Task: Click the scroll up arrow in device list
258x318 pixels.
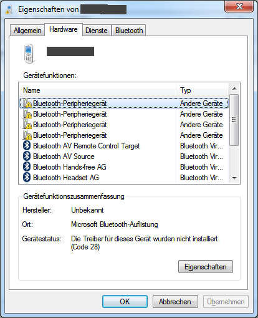Action: pyautogui.click(x=234, y=89)
